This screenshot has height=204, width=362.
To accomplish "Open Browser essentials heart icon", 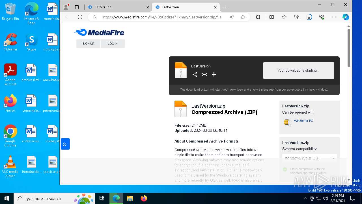I will (322, 17).
